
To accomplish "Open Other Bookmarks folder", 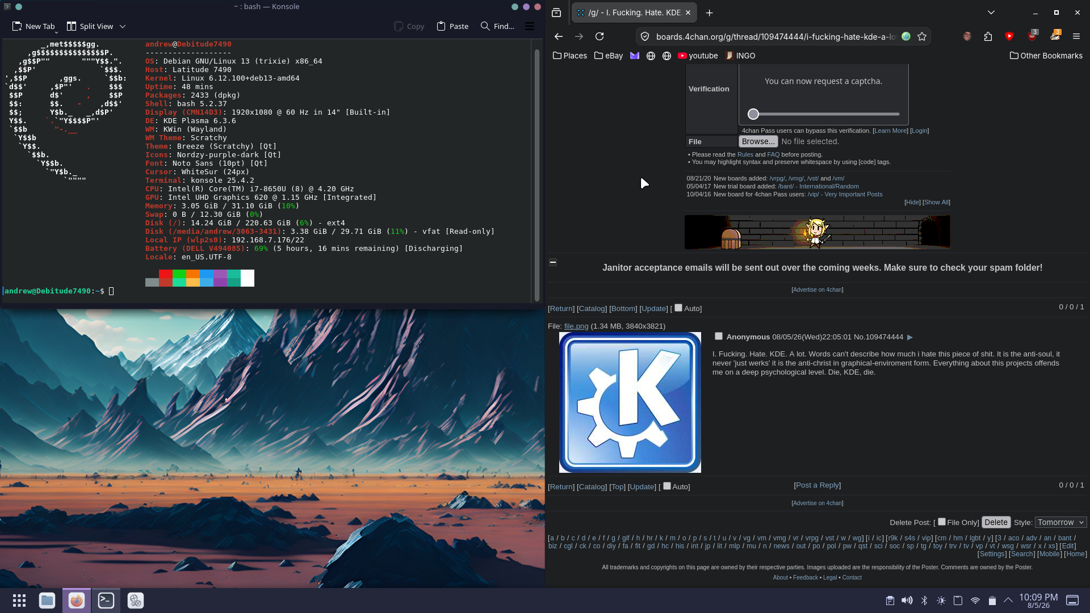I will pos(1046,56).
